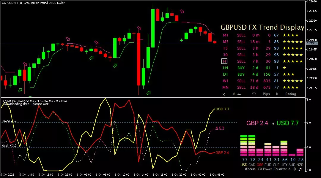The height and width of the screenshot is (178, 321).
Task: Click the trend line icon beside the music note
Action: pyautogui.click(x=240, y=94)
